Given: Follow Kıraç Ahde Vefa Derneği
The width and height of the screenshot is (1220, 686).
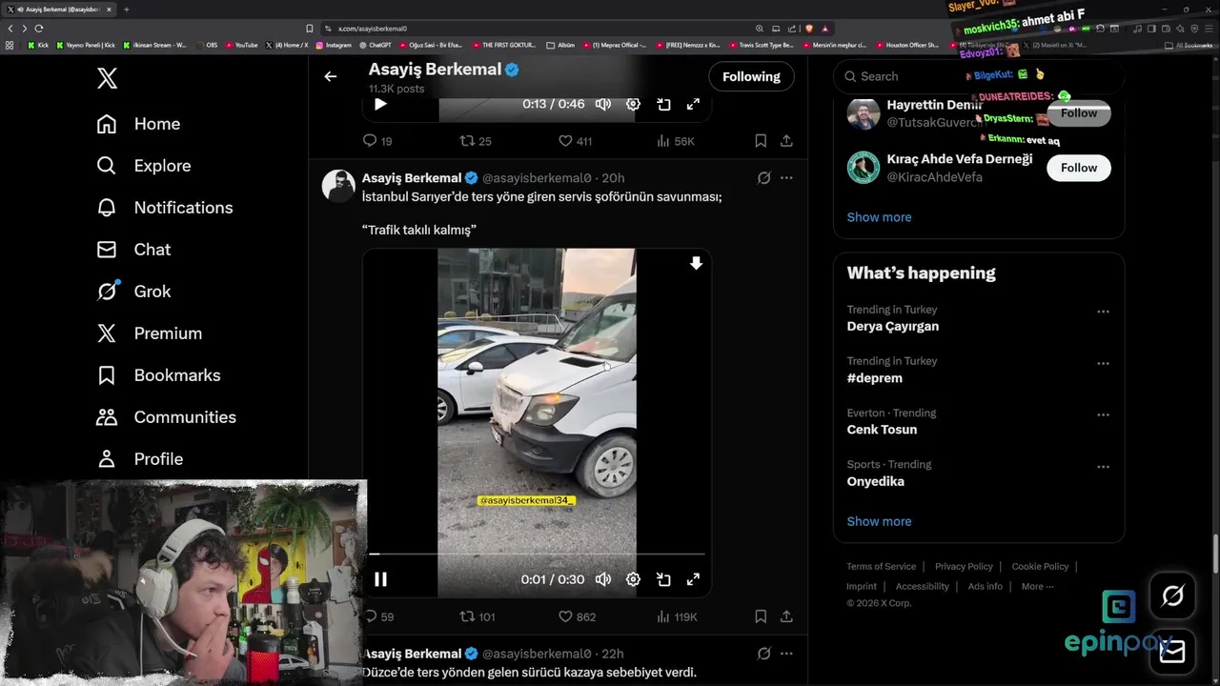Looking at the screenshot, I should pos(1079,168).
